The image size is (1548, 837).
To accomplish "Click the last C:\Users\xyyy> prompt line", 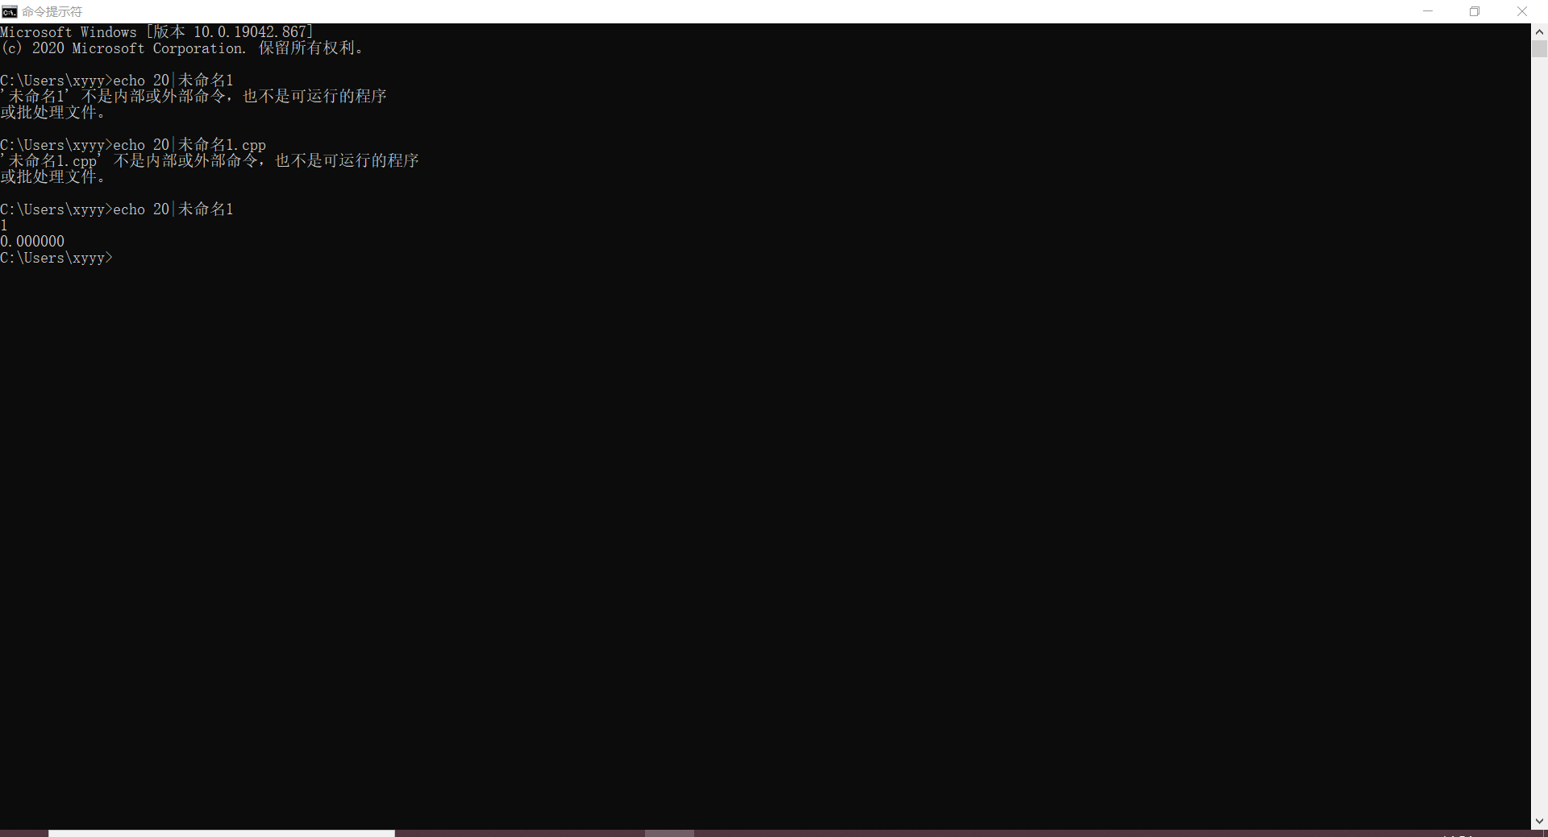I will [56, 258].
